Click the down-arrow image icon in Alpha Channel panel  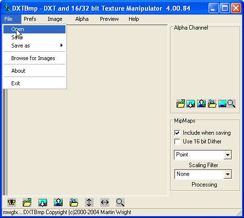(191, 104)
